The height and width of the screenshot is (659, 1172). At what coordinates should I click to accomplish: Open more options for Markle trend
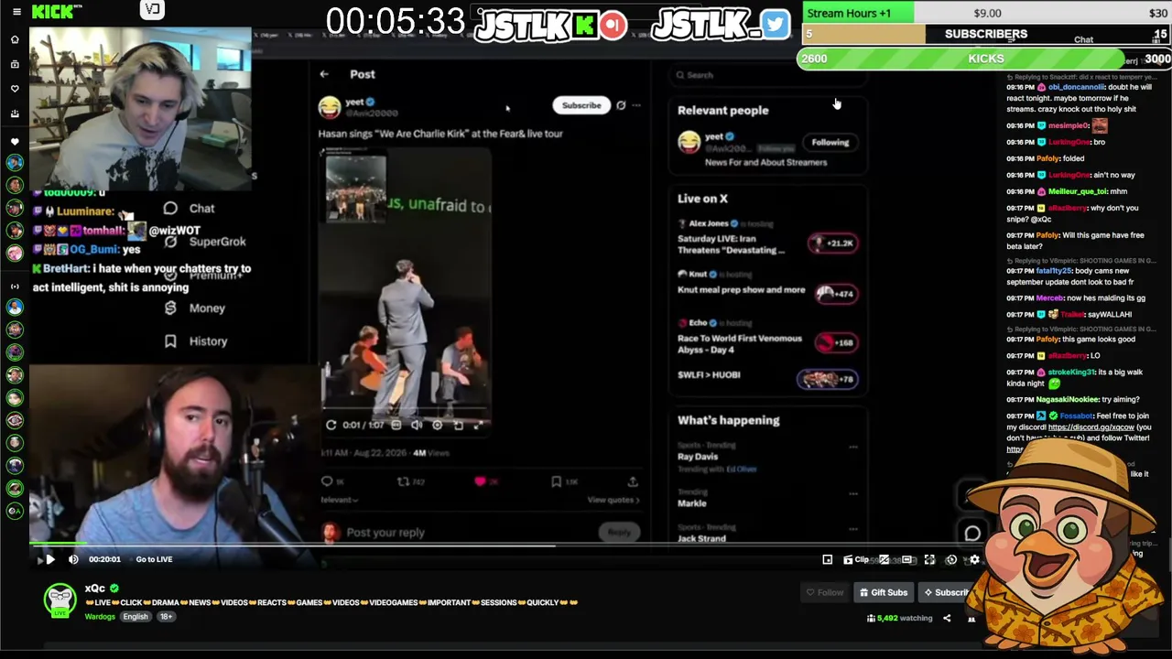click(x=853, y=494)
